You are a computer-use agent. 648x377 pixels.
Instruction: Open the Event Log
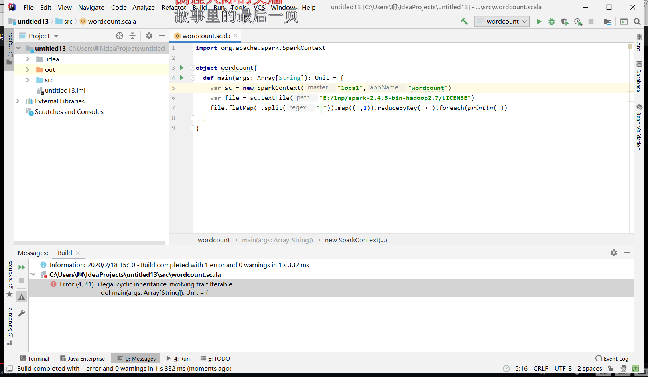[612, 359]
